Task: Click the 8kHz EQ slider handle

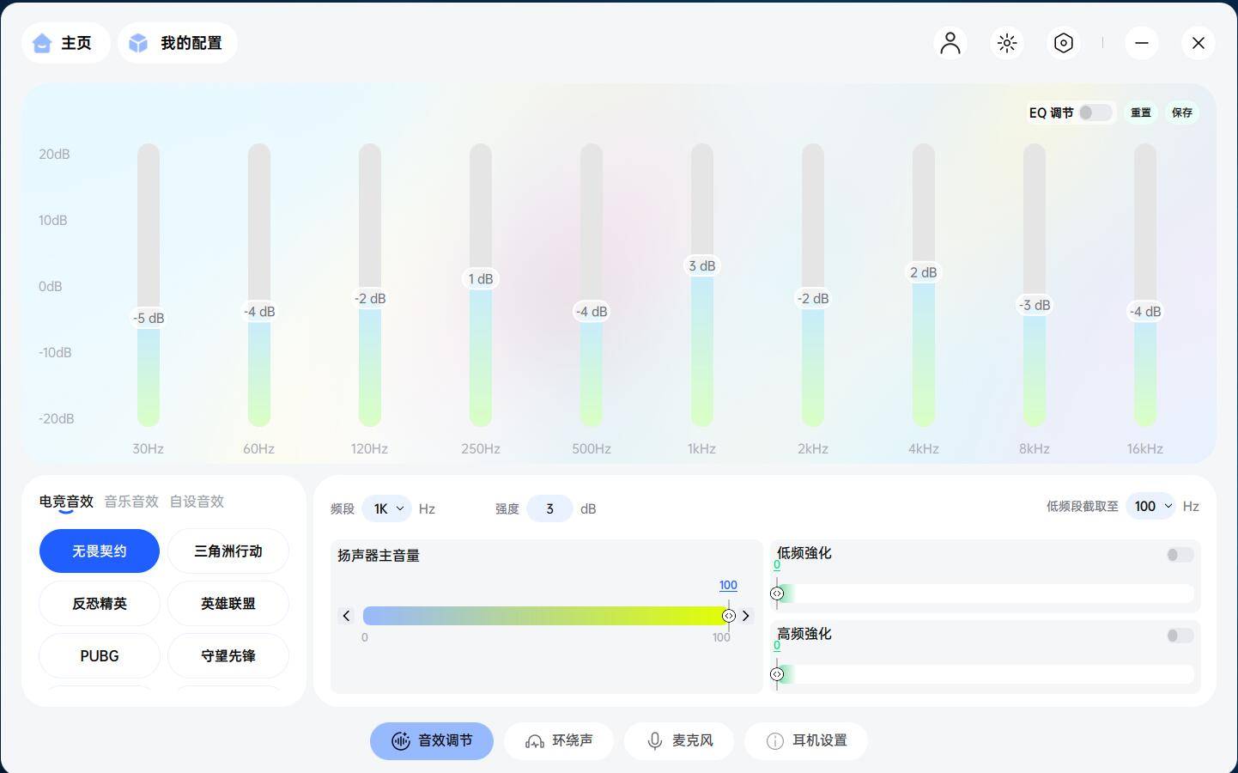Action: click(x=1035, y=306)
